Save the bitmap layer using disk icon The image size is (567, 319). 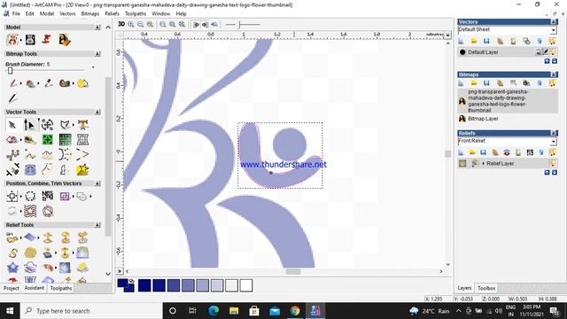click(486, 83)
